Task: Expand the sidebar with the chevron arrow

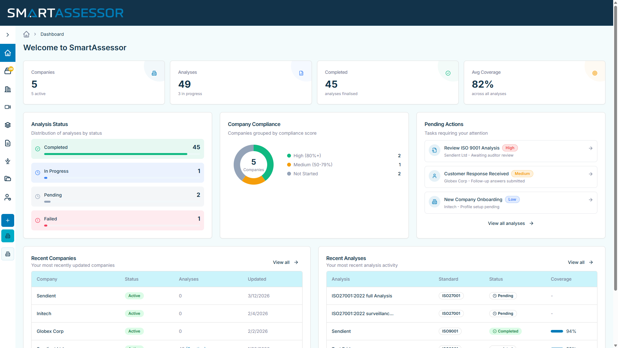Action: tap(7, 34)
